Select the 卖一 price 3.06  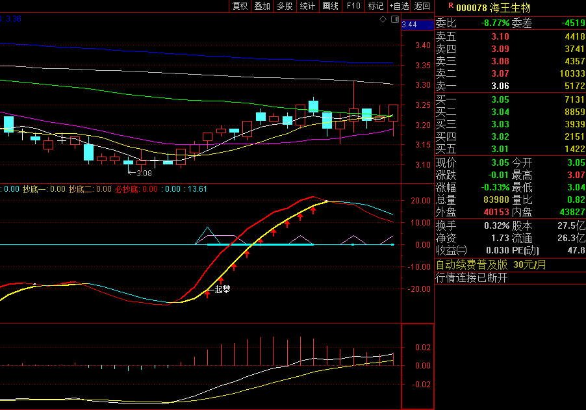500,86
